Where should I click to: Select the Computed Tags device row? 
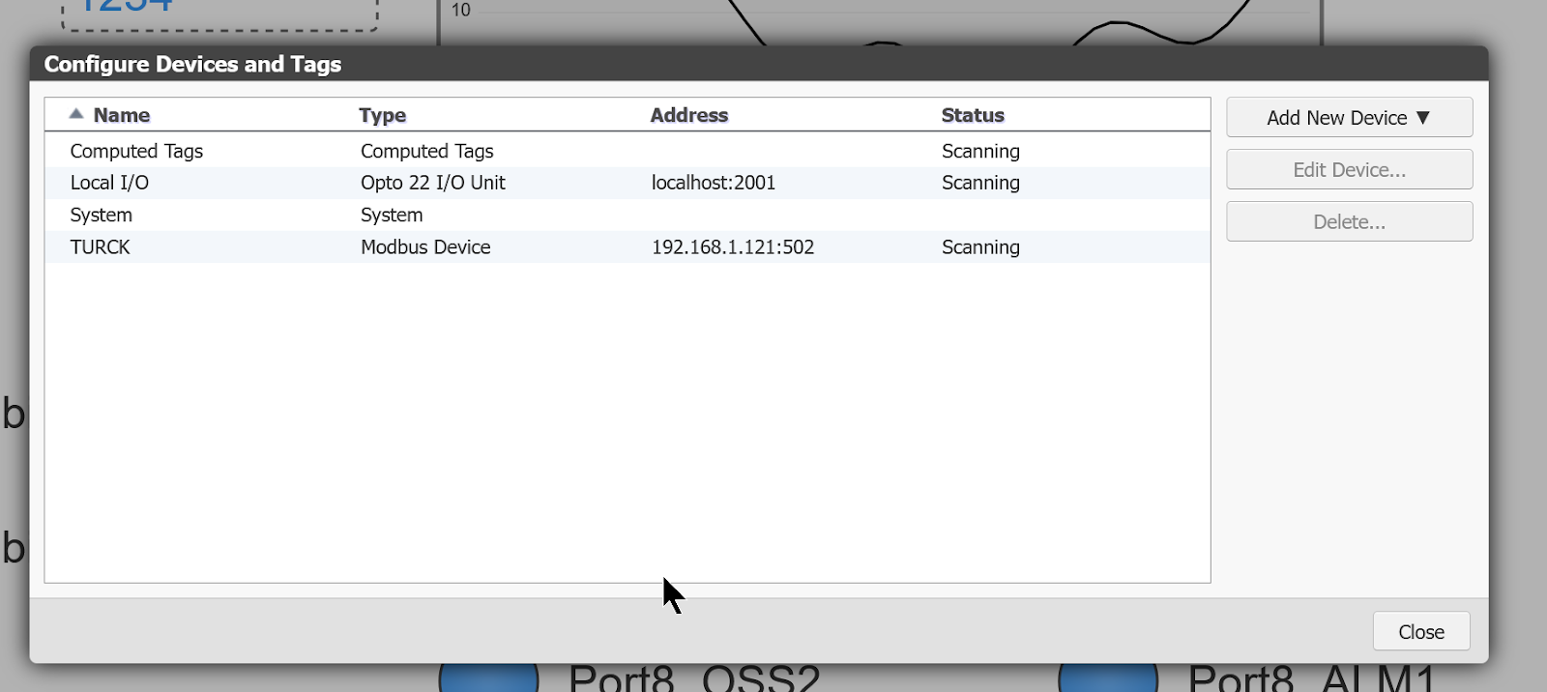pyautogui.click(x=628, y=151)
